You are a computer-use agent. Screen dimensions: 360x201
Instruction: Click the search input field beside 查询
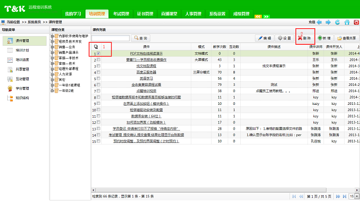click(x=111, y=38)
